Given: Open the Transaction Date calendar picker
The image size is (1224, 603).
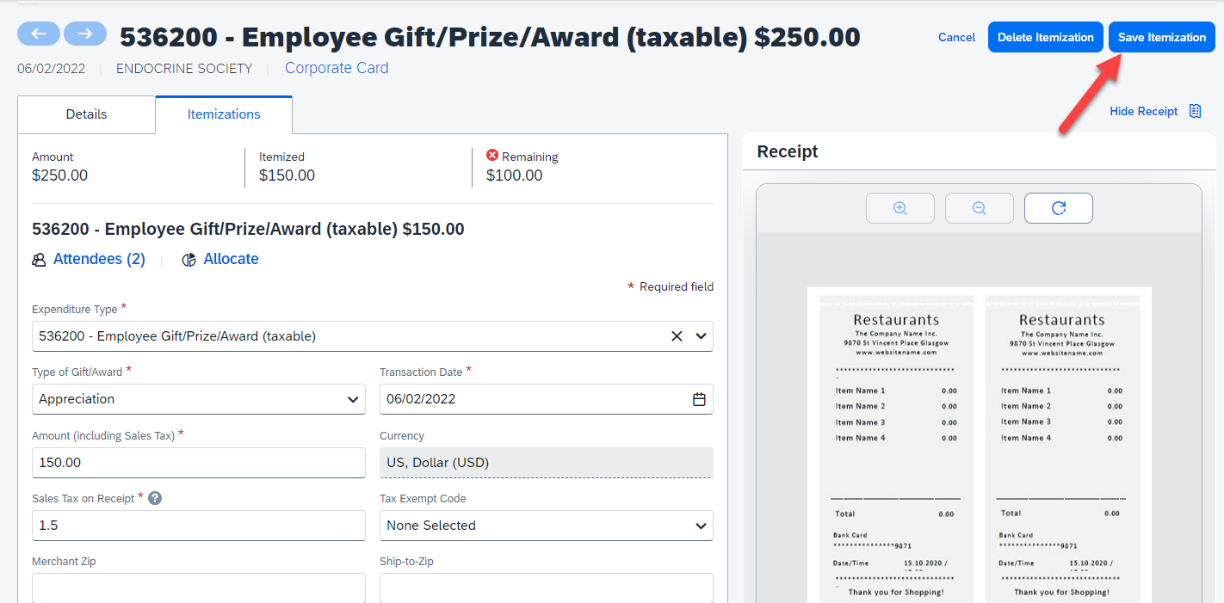Looking at the screenshot, I should [698, 398].
